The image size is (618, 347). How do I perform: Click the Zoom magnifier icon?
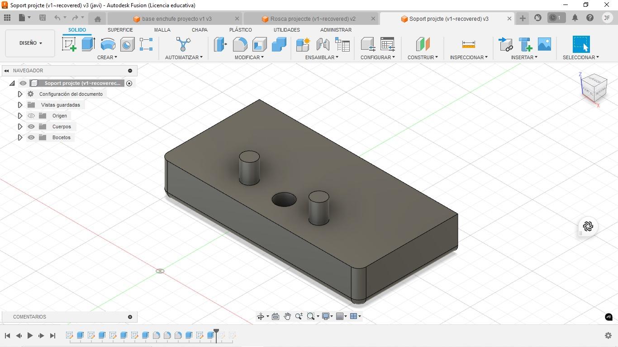point(299,316)
